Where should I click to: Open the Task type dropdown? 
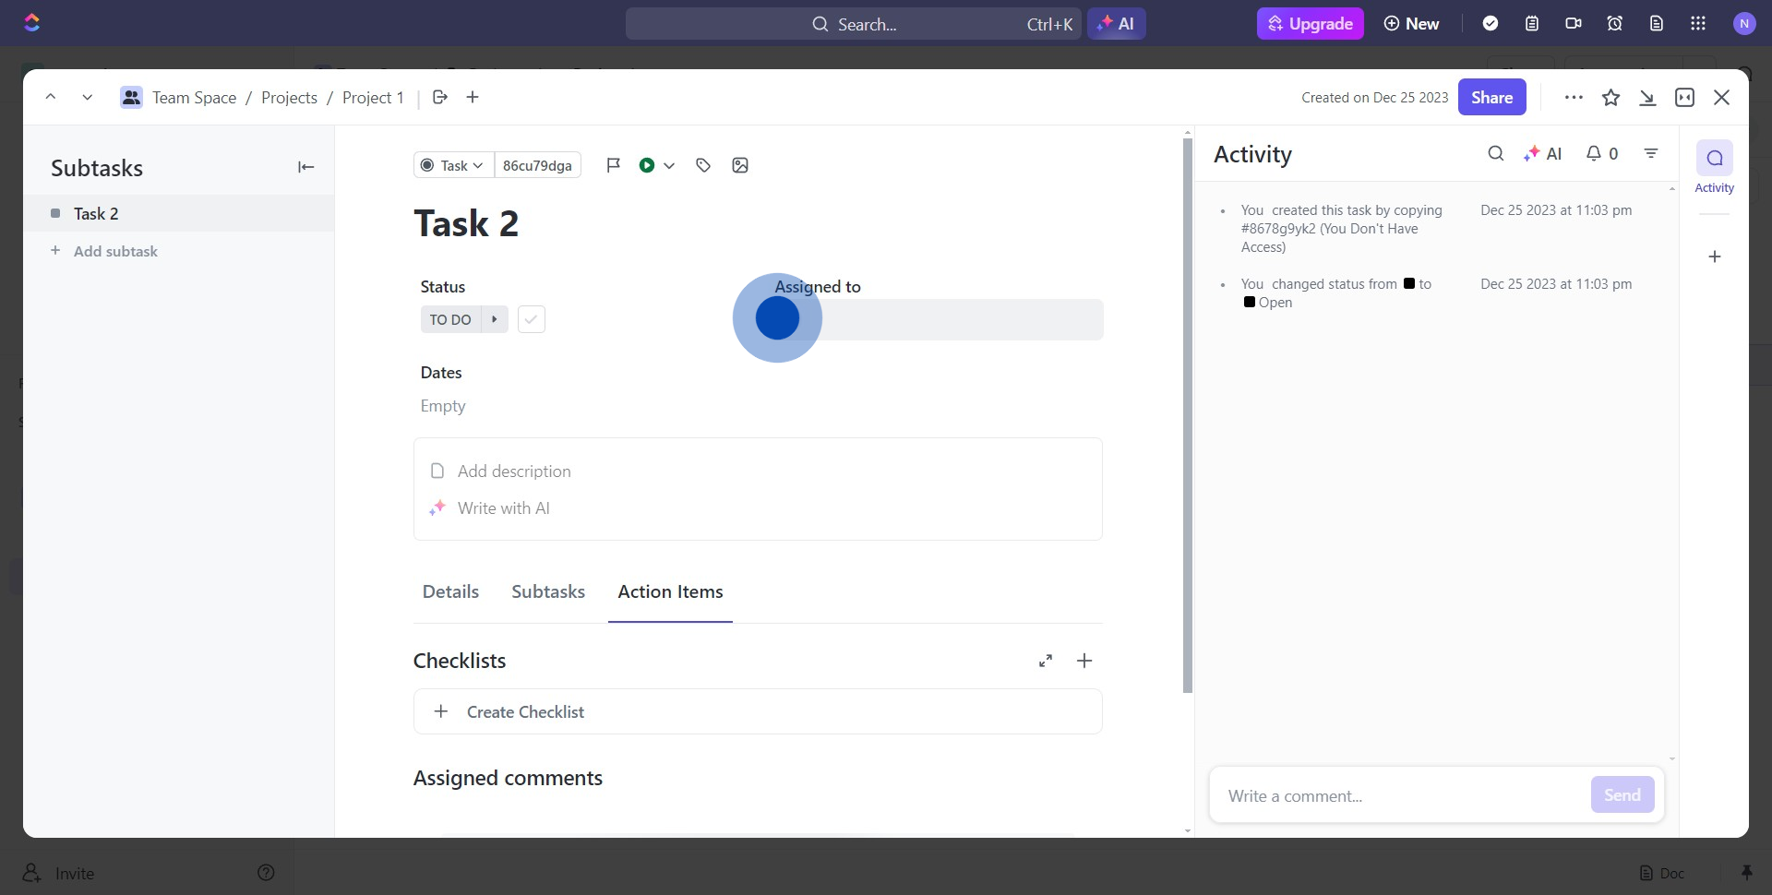[x=453, y=165]
